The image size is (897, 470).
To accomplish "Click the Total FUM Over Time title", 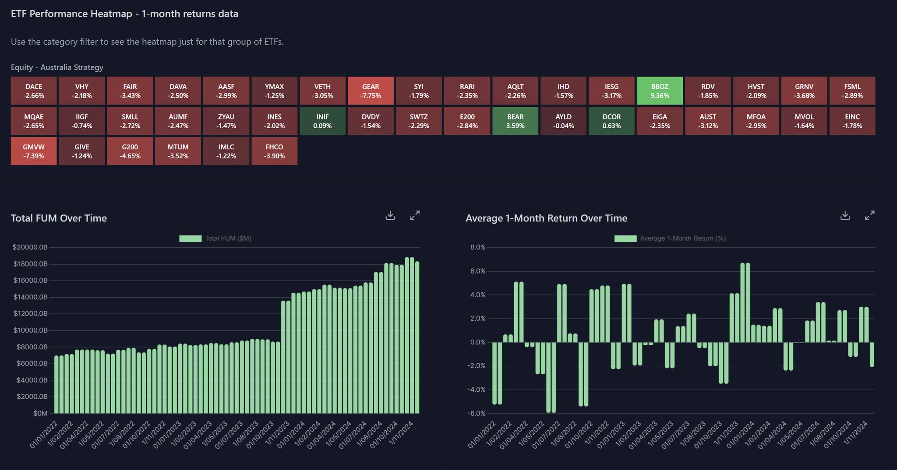I will [59, 218].
